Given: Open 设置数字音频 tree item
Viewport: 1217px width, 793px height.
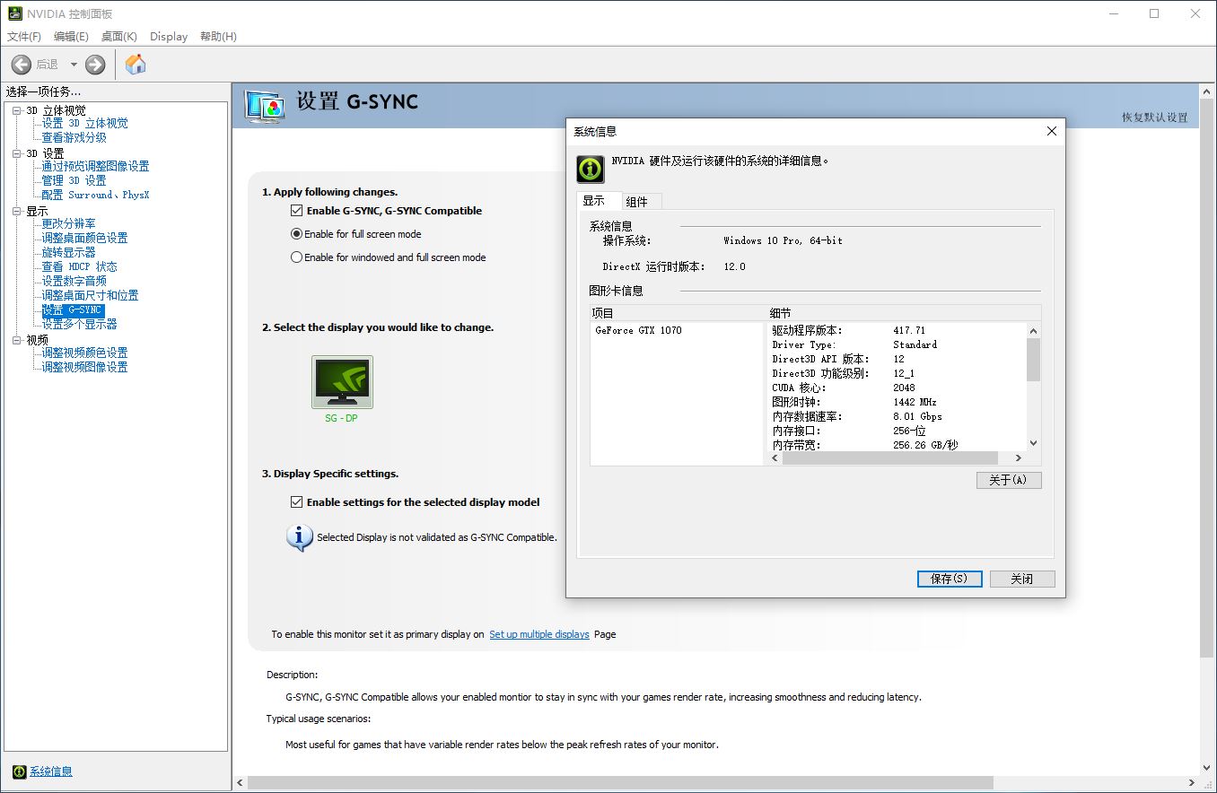Looking at the screenshot, I should [74, 282].
